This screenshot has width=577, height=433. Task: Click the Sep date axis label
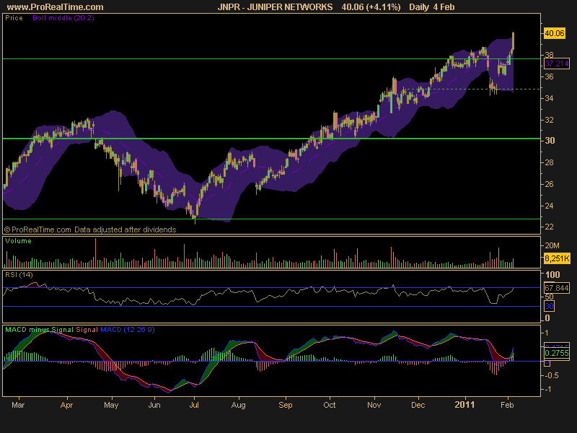286,405
